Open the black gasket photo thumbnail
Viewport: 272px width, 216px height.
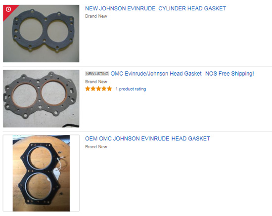(41, 173)
